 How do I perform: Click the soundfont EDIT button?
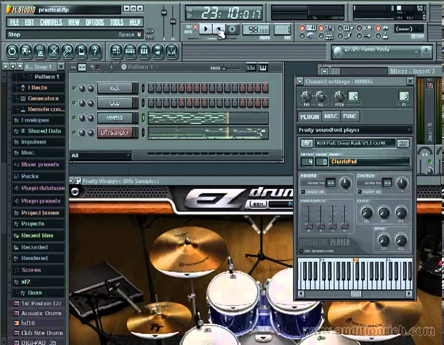[x=403, y=143]
